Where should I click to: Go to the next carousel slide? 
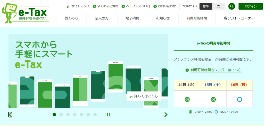[166, 115]
